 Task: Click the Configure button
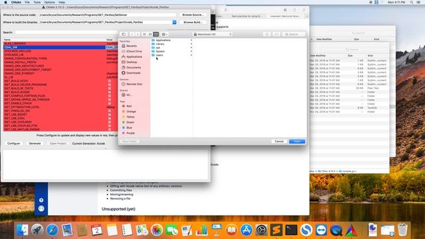click(x=13, y=143)
